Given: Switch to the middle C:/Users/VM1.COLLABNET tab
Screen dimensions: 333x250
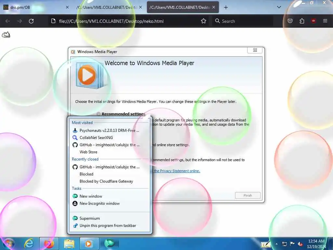Looking at the screenshot, I should (x=109, y=7).
